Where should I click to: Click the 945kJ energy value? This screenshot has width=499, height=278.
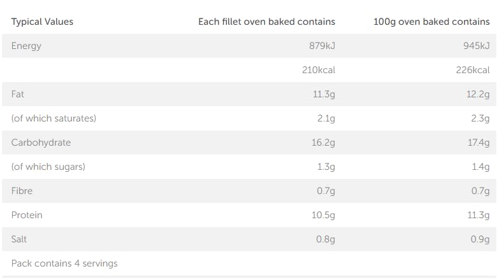click(475, 46)
